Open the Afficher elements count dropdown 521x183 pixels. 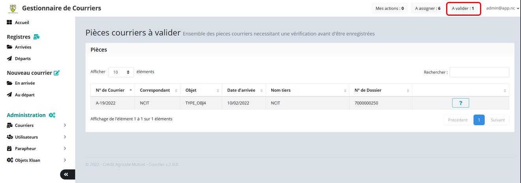click(121, 72)
